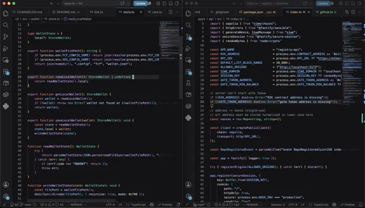Open Accounts menu in index.ts window
Image resolution: width=365 pixels, height=208 pixels.
(x=188, y=184)
